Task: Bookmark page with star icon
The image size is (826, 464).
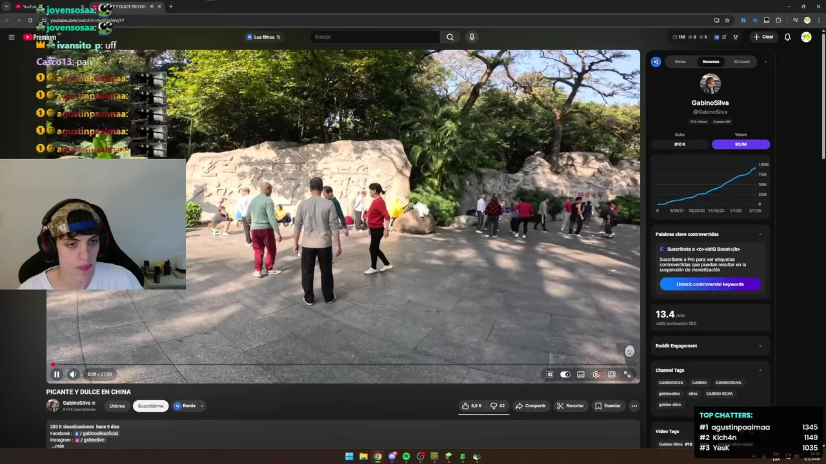Action: [x=727, y=20]
